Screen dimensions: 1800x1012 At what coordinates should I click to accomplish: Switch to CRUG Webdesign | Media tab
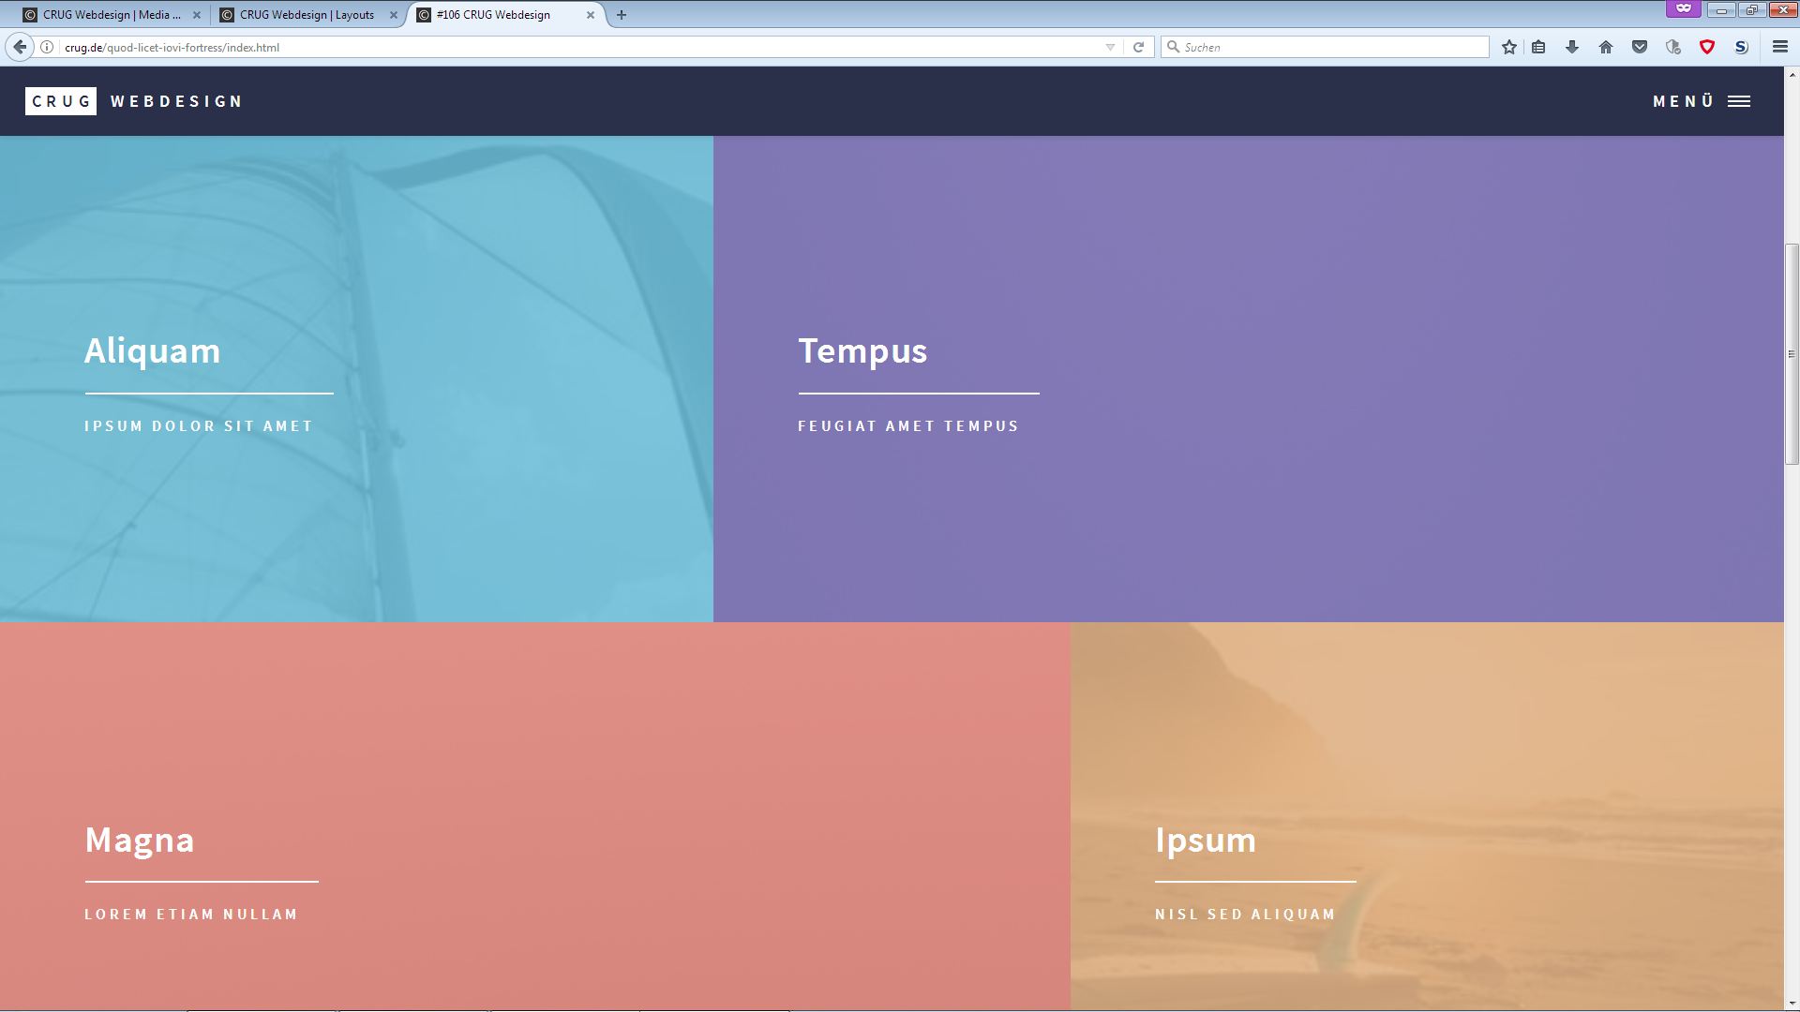(112, 15)
